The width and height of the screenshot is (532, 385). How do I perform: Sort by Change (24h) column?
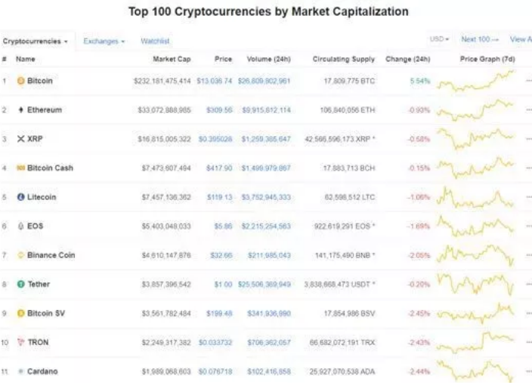(408, 59)
